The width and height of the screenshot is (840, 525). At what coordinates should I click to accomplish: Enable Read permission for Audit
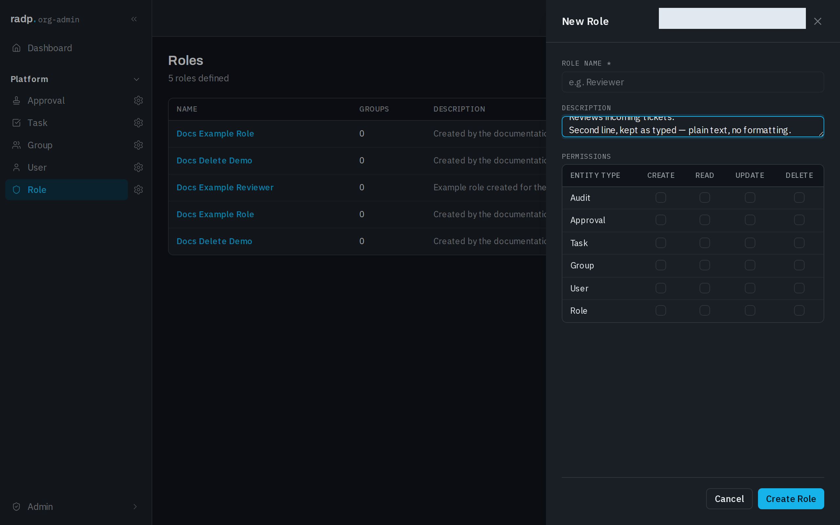pyautogui.click(x=704, y=198)
